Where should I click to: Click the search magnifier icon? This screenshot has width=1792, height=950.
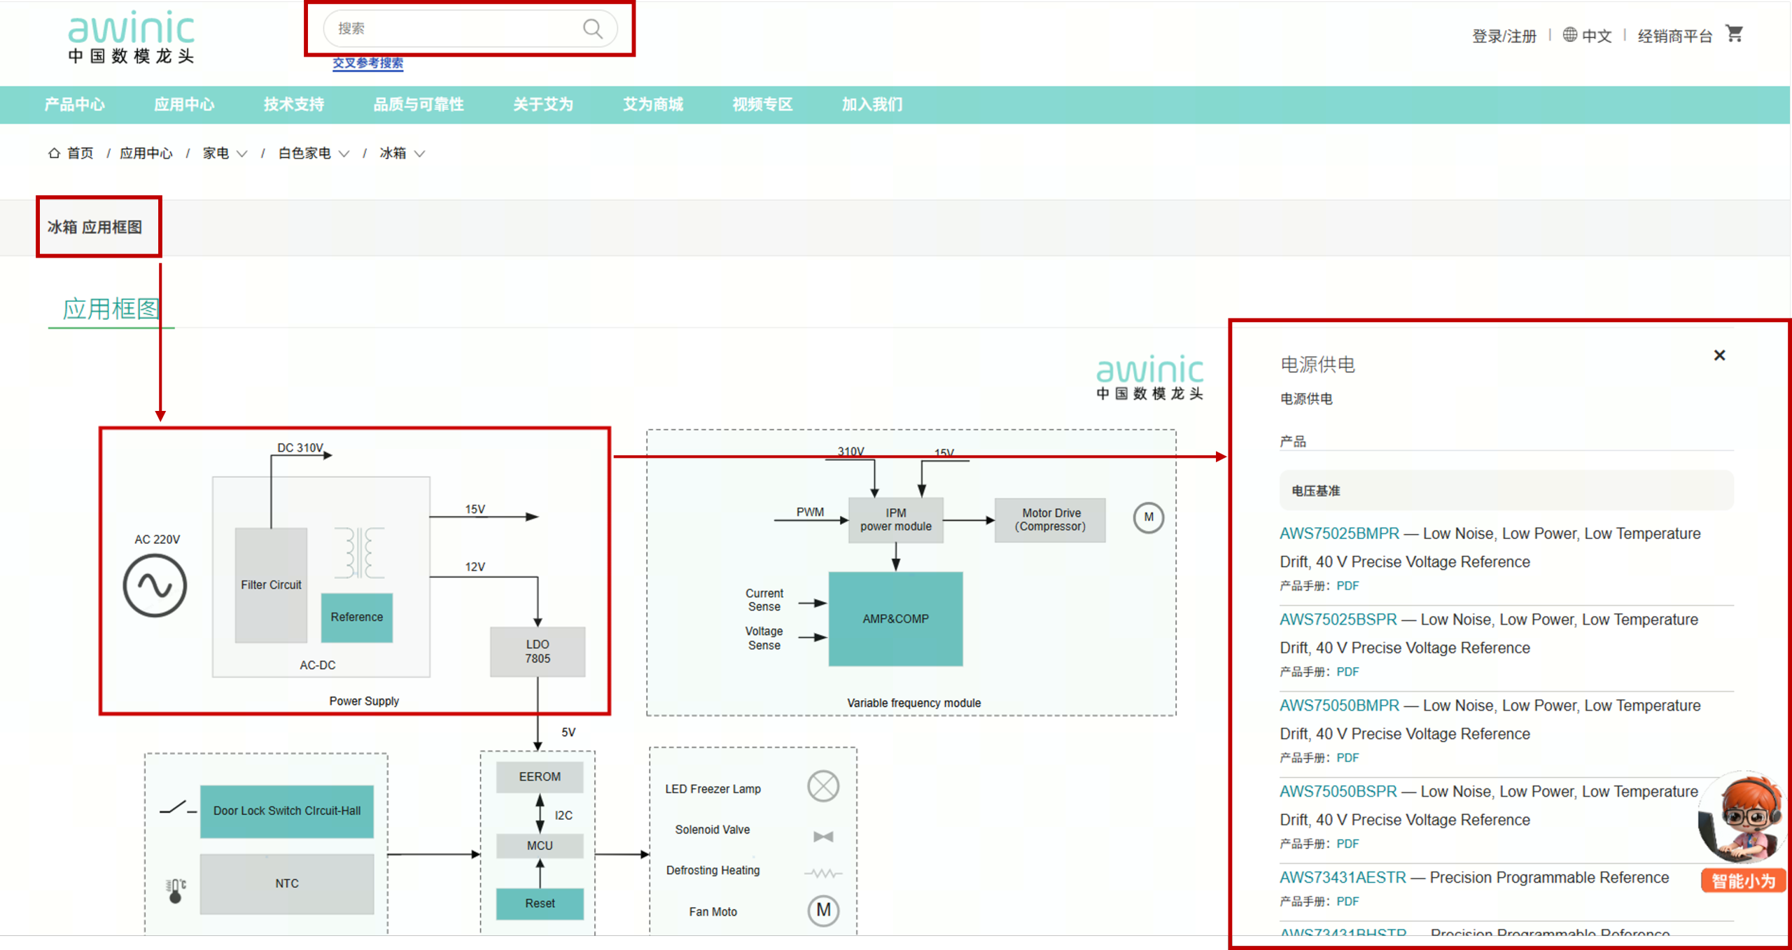pos(592,29)
